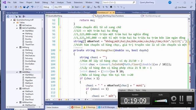Select the DonGiaNhap column in tblHang

[x=30, y=61]
